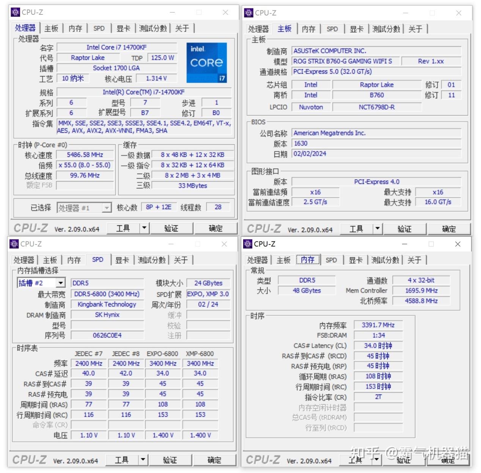Open the 插槽 #2 memory slot dropdown
The width and height of the screenshot is (481, 473).
click(61, 283)
